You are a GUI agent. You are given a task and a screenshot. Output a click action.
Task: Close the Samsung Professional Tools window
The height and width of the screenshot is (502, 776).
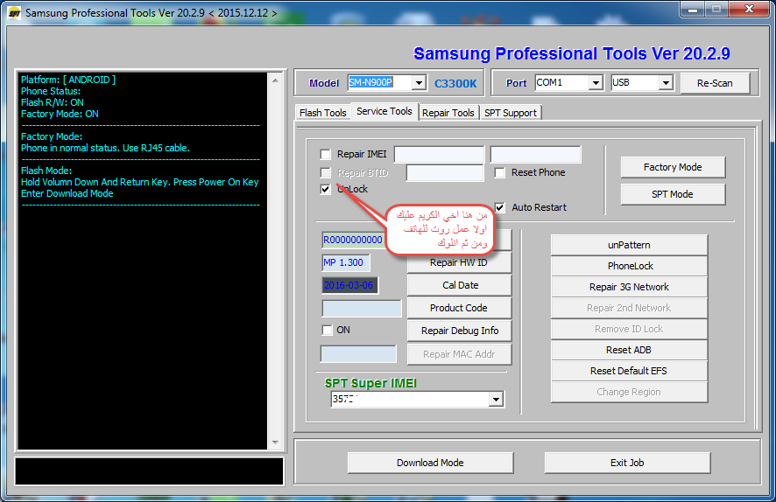749,9
